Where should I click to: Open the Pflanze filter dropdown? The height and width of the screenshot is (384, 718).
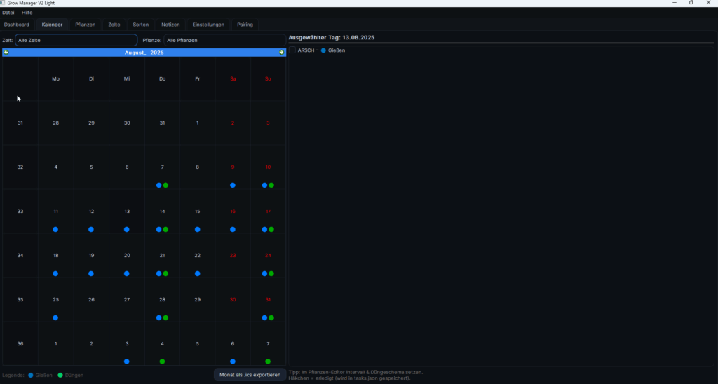pyautogui.click(x=224, y=41)
